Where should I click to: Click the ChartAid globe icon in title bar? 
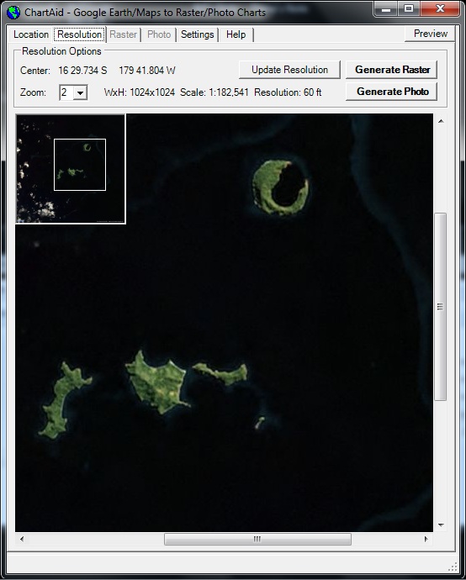13,13
